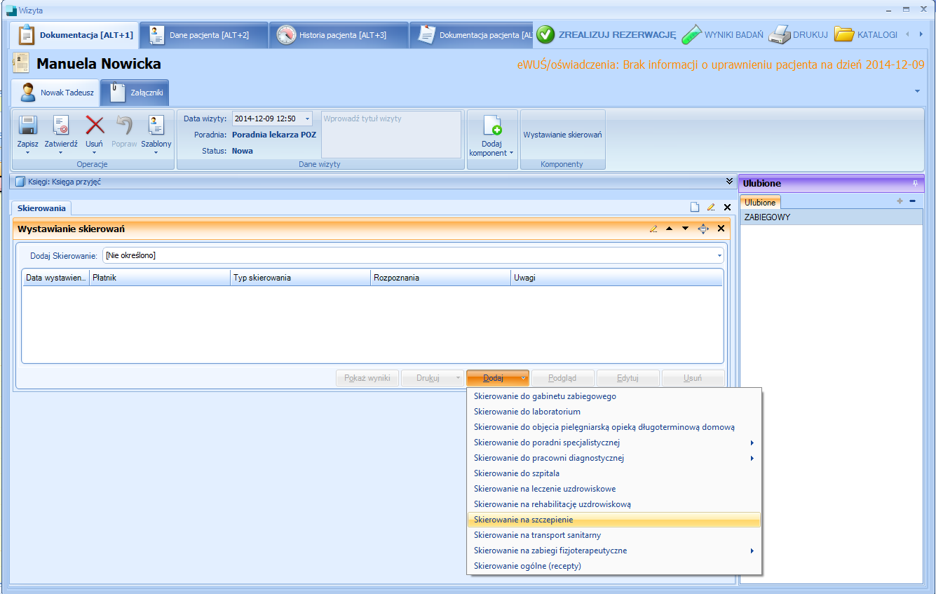Switch to the Dokumentacja [ALT+1] tab

(x=75, y=34)
